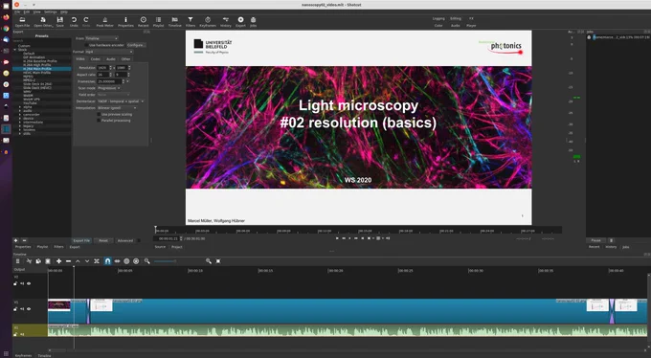Switch to the Other tab
The image size is (651, 358).
point(125,59)
